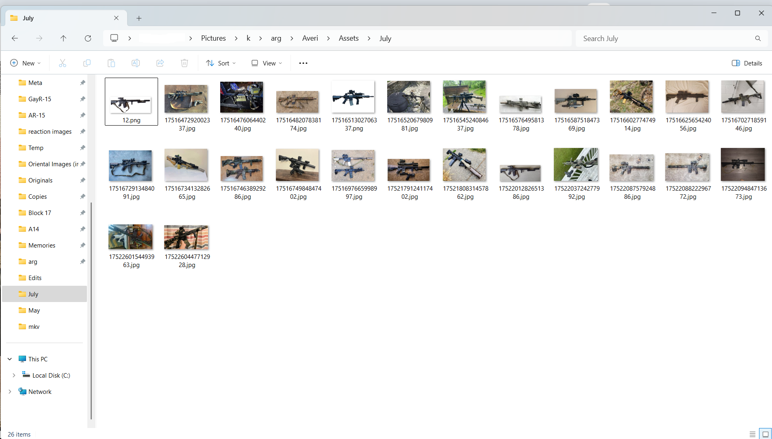Collapse the This PC tree node
Viewport: 772px width, 439px height.
click(10, 359)
